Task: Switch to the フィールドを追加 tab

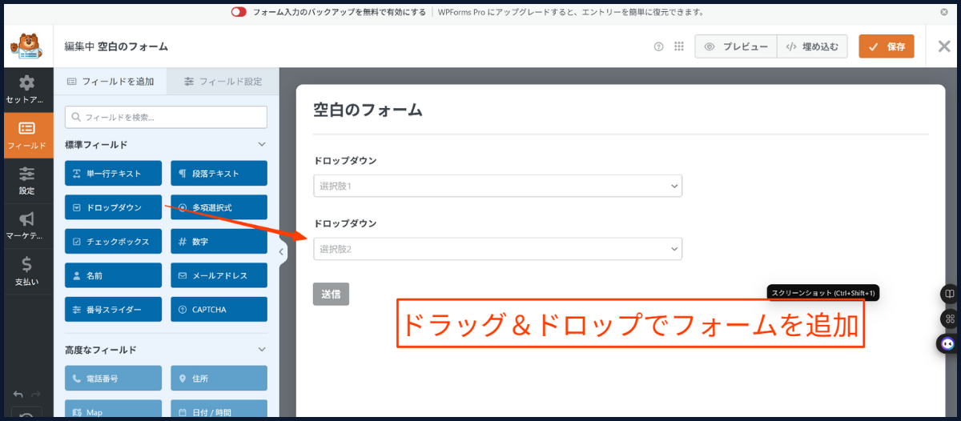Action: (111, 82)
